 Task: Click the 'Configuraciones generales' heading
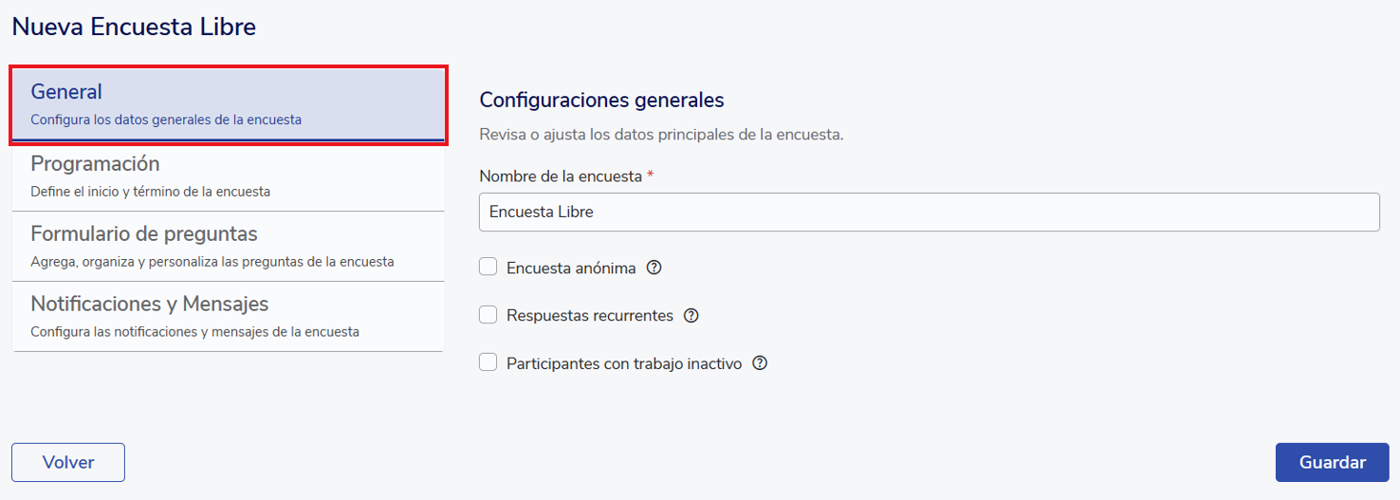pyautogui.click(x=601, y=100)
